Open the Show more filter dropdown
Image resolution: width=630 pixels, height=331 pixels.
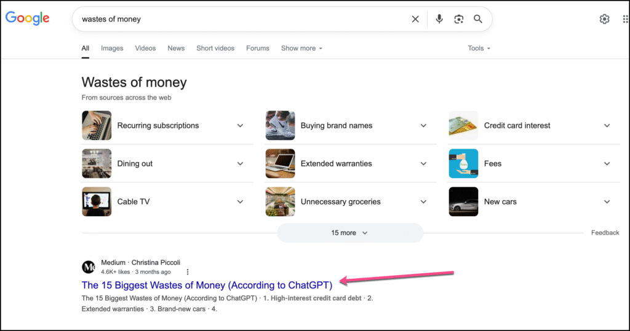coord(301,49)
